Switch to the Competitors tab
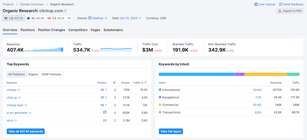This screenshot has height=140, width=307. pyautogui.click(x=78, y=30)
